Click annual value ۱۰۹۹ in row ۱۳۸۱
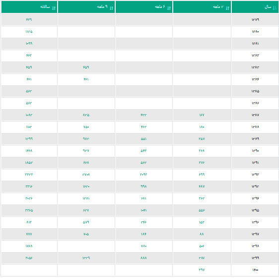The image size is (279, 278). coord(29,43)
